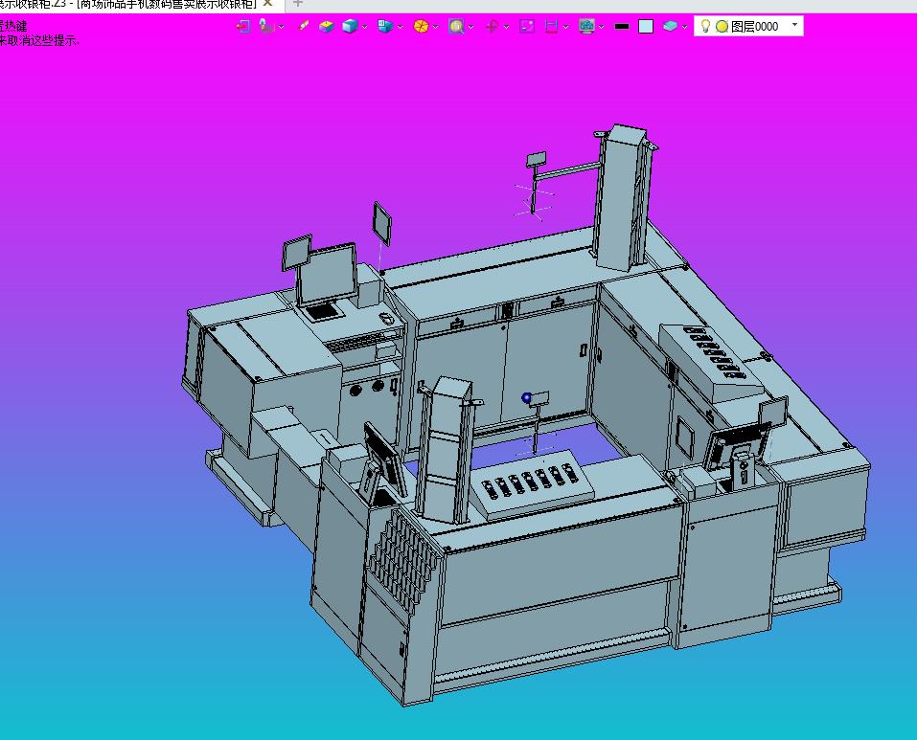Open the dropdown beside the monitor icon
The image size is (917, 740).
[601, 27]
